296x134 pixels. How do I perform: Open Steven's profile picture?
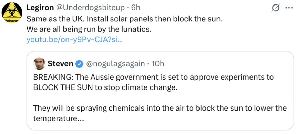click(x=39, y=64)
